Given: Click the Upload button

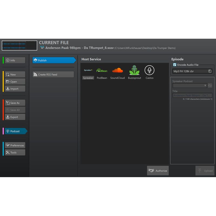Looking at the screenshot, I should (x=205, y=171).
